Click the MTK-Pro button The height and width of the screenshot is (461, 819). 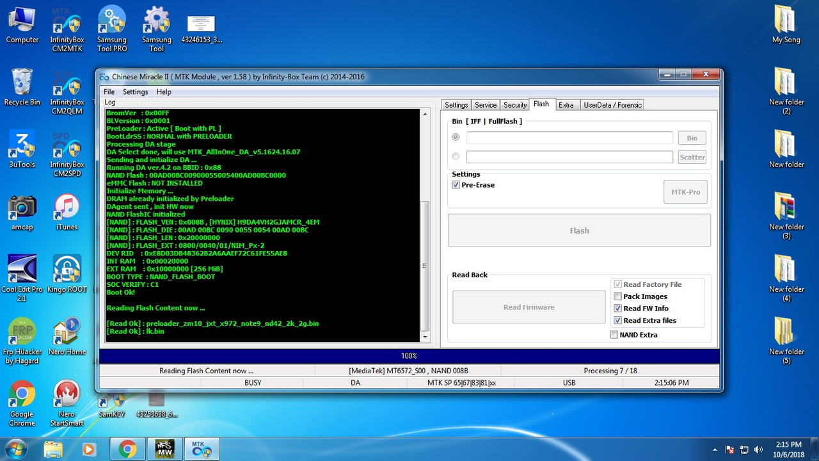click(685, 192)
